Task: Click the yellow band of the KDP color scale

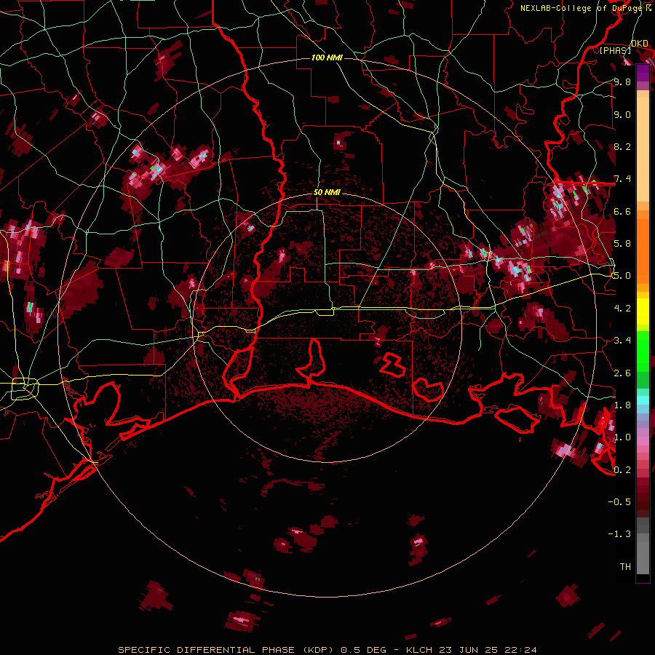Action: (x=643, y=311)
